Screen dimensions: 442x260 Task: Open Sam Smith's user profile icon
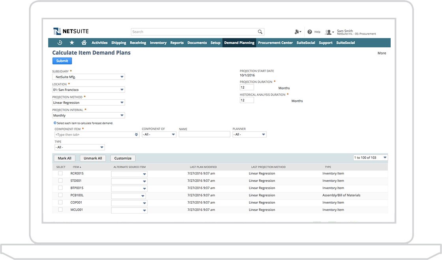(329, 32)
